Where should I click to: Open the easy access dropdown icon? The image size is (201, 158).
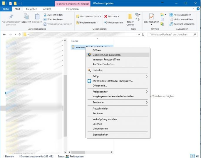138,19
